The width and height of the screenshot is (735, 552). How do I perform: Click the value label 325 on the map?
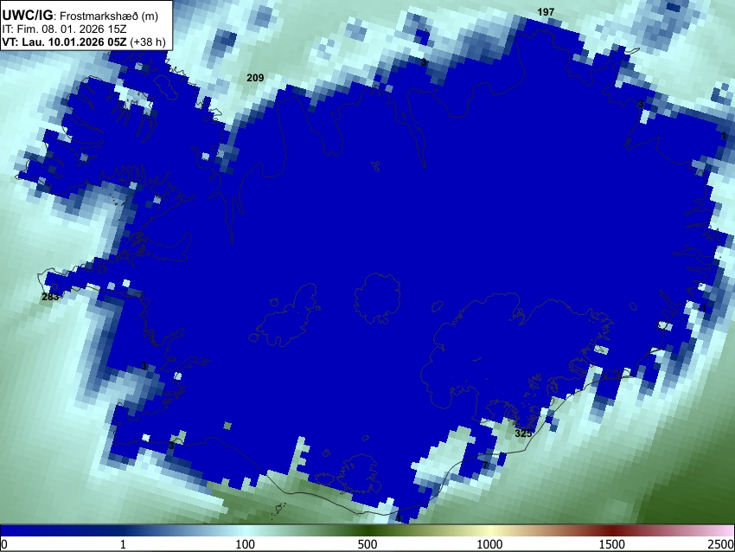pyautogui.click(x=523, y=433)
